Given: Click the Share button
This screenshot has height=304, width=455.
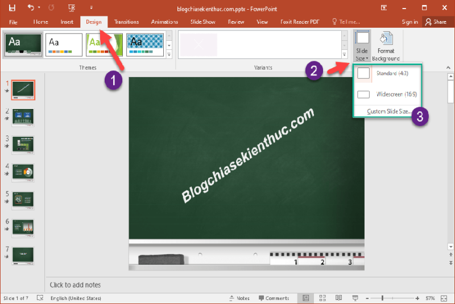Looking at the screenshot, I should coord(436,22).
